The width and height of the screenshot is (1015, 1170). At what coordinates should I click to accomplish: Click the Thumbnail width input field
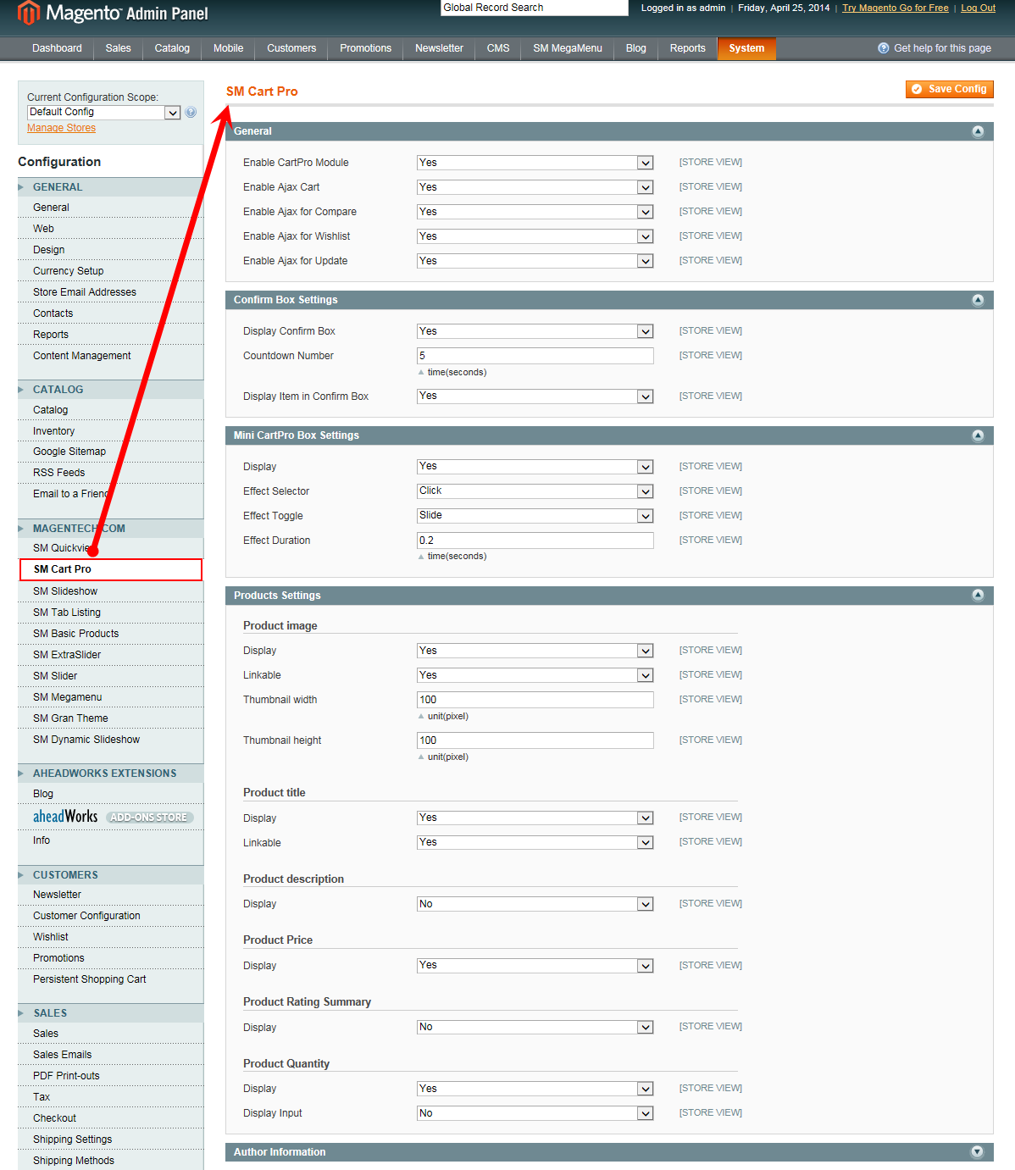pyautogui.click(x=535, y=700)
